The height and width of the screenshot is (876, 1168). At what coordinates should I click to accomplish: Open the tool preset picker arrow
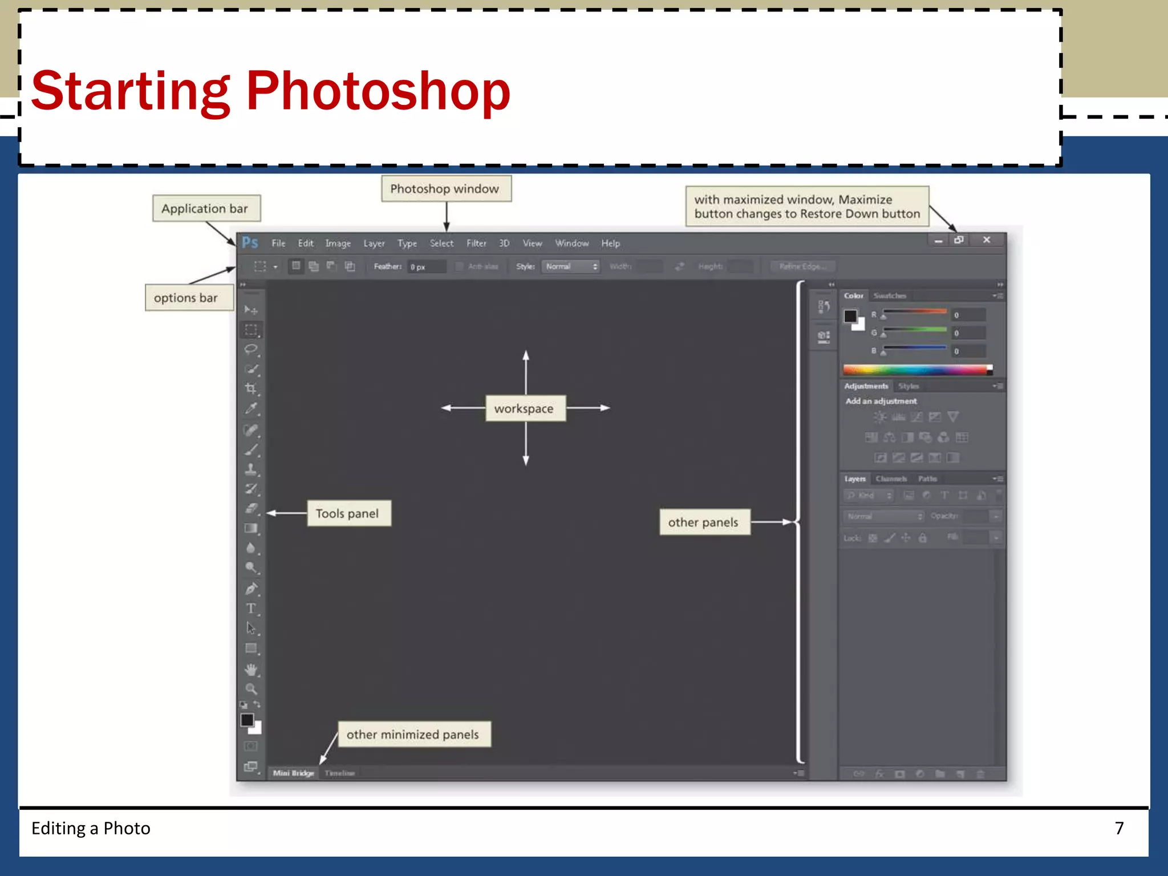(275, 267)
